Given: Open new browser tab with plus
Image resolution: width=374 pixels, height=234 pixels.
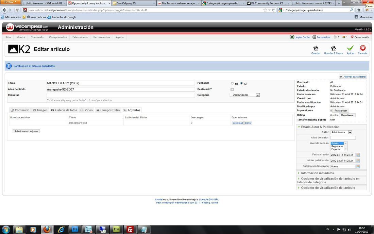Looking at the screenshot, I should coord(339,3).
